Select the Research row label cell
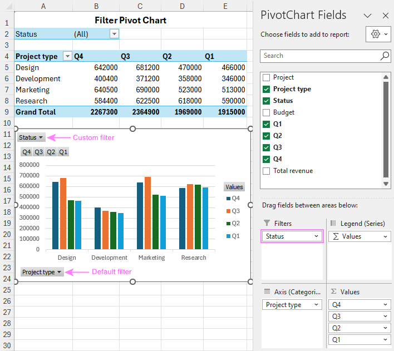The image size is (394, 351). pos(43,101)
